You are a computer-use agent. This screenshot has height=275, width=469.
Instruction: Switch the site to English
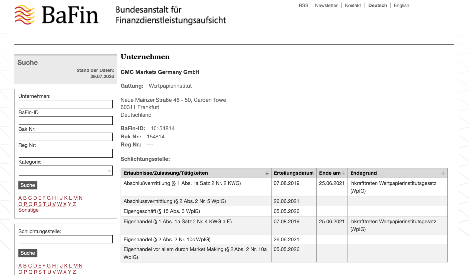coord(401,6)
